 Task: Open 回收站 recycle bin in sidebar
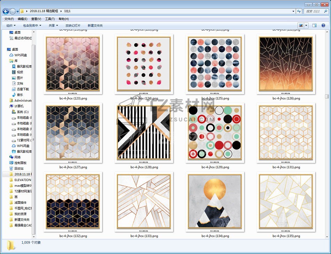pyautogui.click(x=19, y=168)
